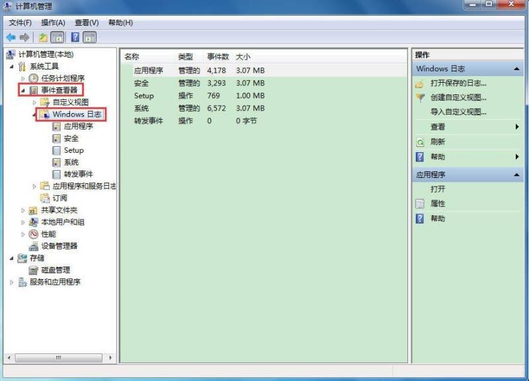Open the 文件(F) menu
This screenshot has height=381, width=529.
[20, 22]
